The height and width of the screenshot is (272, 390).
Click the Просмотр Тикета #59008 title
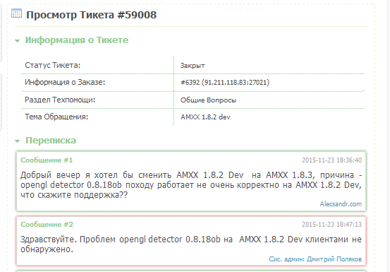pos(91,15)
